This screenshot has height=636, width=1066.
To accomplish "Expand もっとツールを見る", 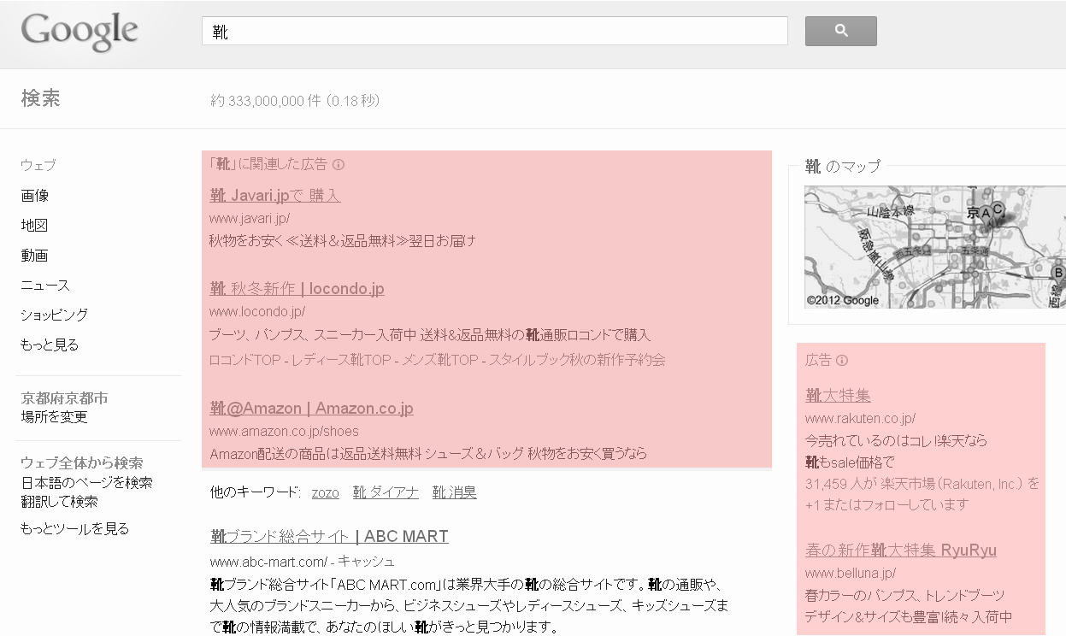I will [x=74, y=529].
